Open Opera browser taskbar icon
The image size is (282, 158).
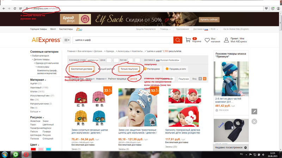[26, 154]
